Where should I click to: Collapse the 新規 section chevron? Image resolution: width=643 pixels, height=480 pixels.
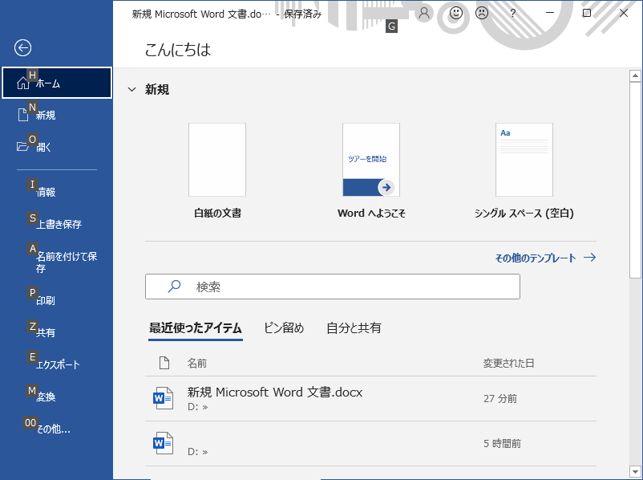pos(131,90)
